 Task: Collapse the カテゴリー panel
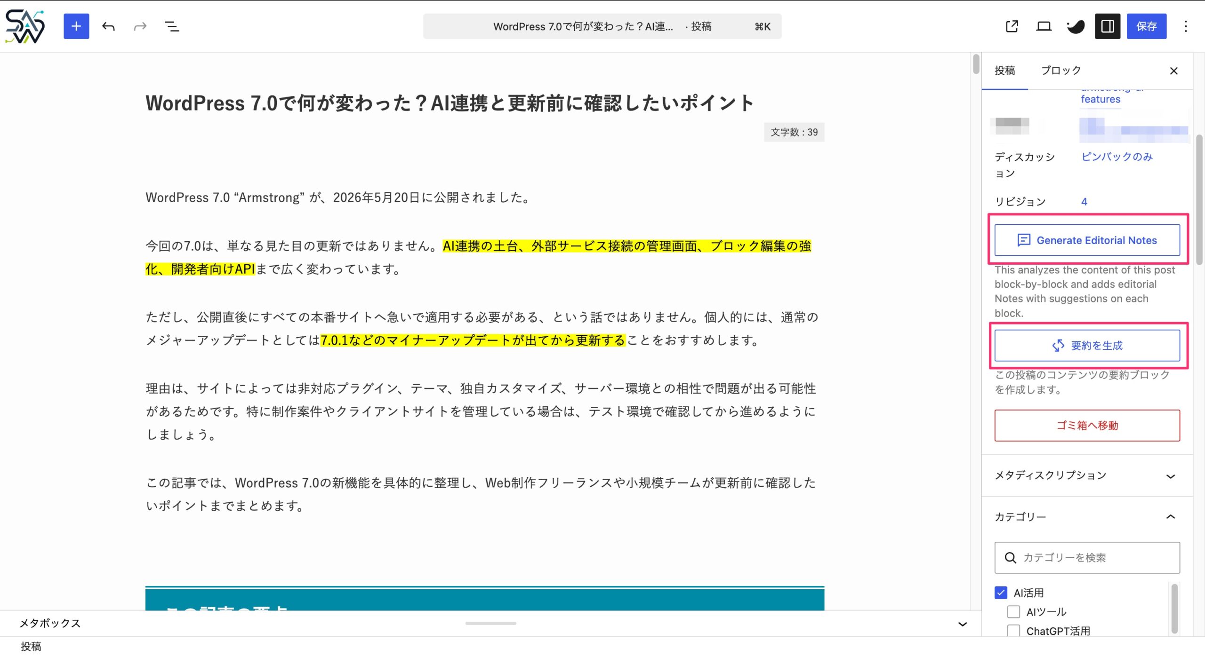[1087, 517]
